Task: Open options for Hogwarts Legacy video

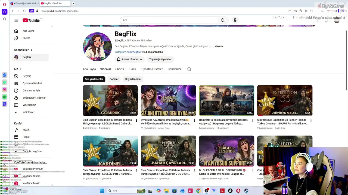Action: [x=253, y=120]
